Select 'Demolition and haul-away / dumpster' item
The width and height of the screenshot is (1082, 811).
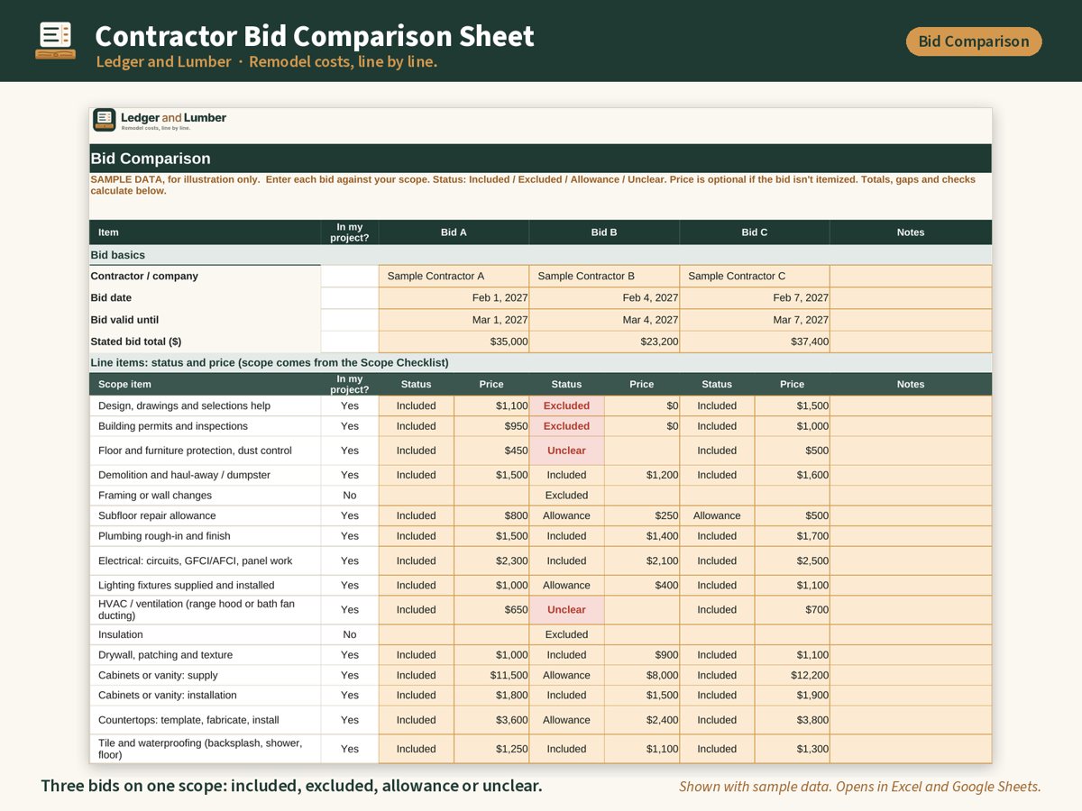205,475
